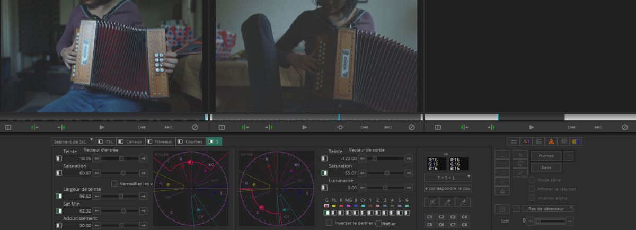
Task: Click the eyedropper plus icon
Action: click(x=448, y=202)
